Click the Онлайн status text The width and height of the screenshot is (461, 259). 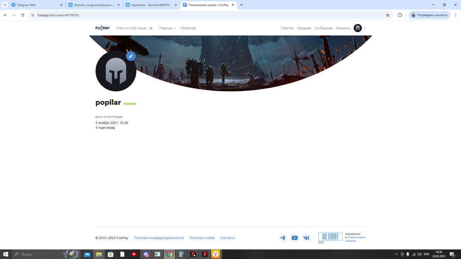click(130, 104)
